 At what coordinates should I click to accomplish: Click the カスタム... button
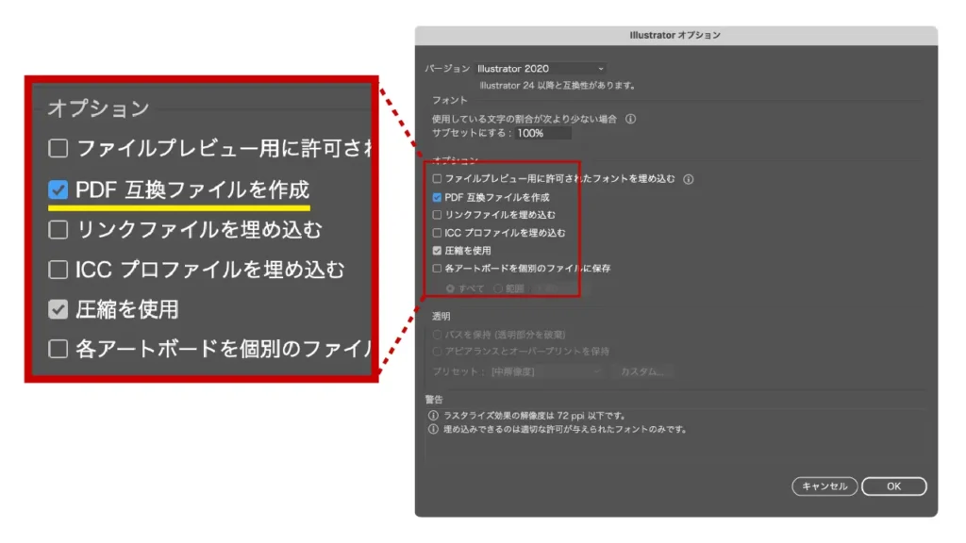point(643,371)
